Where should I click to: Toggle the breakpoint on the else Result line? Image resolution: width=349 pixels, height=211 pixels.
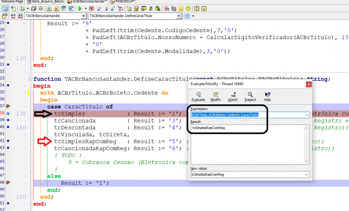tap(8, 183)
